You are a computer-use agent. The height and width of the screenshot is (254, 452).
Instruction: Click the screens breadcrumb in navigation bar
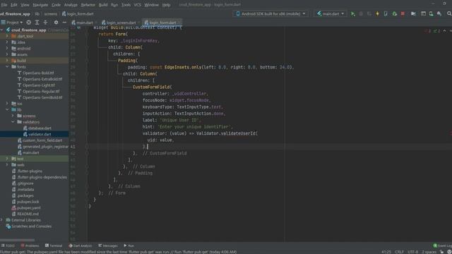coord(50,14)
